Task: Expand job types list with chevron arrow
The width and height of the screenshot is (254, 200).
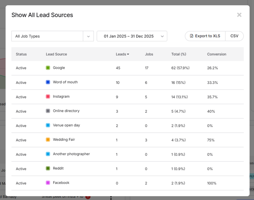Action: [88, 36]
